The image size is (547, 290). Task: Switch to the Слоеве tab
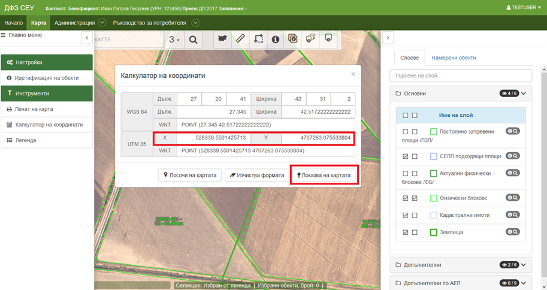(x=410, y=58)
